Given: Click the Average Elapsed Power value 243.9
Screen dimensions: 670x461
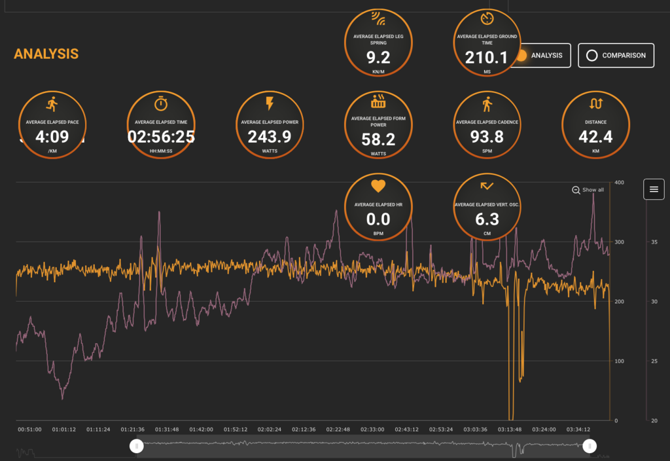Looking at the screenshot, I should pyautogui.click(x=270, y=137).
